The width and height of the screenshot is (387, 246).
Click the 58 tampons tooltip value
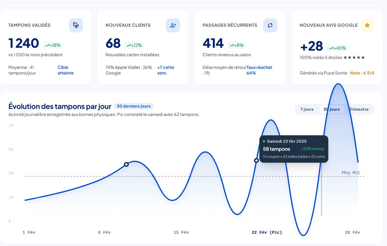[277, 149]
